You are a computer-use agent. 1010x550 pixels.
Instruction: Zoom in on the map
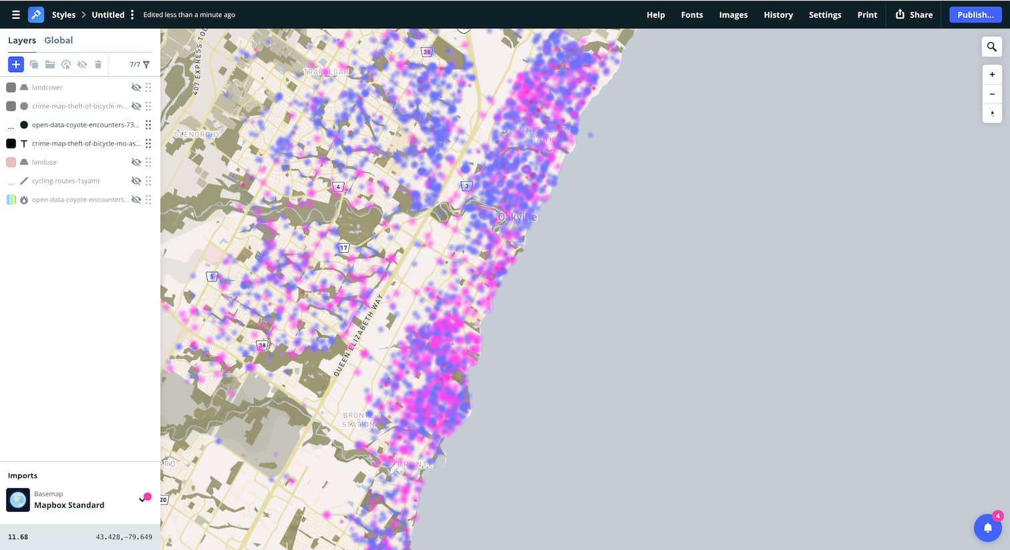click(x=992, y=74)
